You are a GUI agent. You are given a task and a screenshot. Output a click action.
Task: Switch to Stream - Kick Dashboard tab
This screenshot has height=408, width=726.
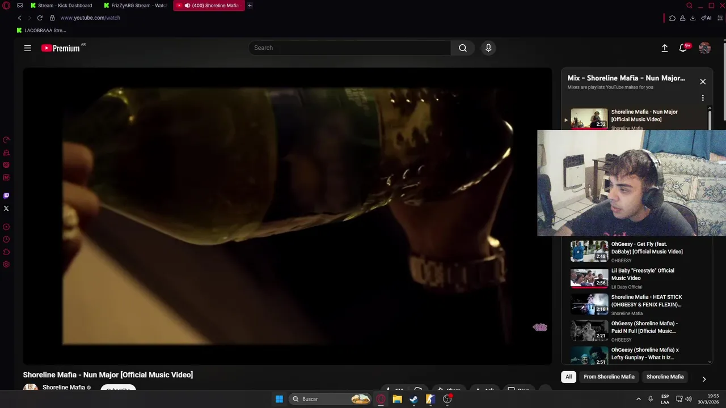[x=61, y=6]
